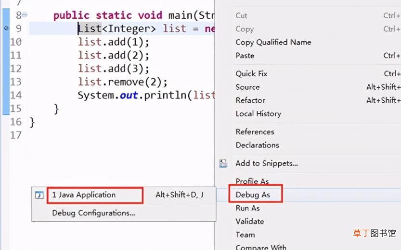Open the Compare With submenu
Screen dimensions: 401x250
click(x=261, y=247)
